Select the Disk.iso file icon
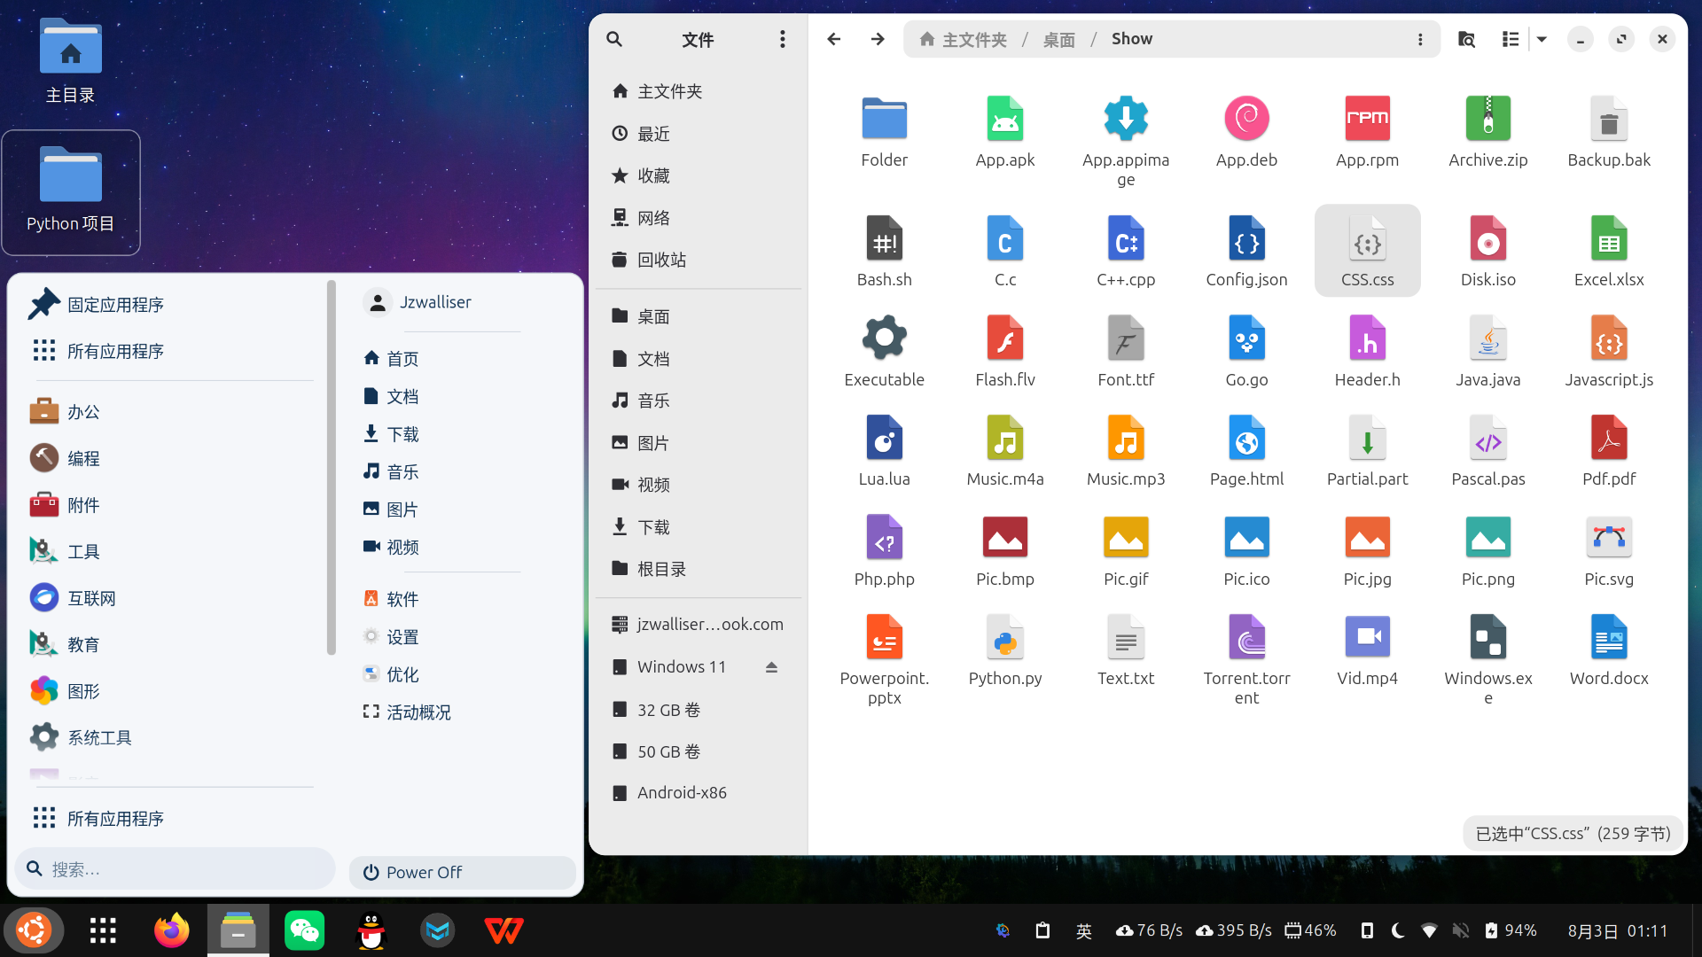The height and width of the screenshot is (957, 1702). pyautogui.click(x=1487, y=238)
